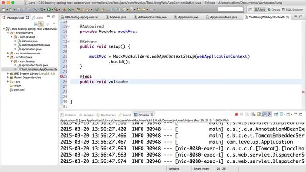The width and height of the screenshot is (306, 172).
Task: Select ApplicationTests.java in Package Explorer
Action: 34,65
